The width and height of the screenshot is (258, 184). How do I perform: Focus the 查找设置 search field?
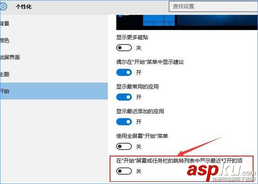pos(213,6)
